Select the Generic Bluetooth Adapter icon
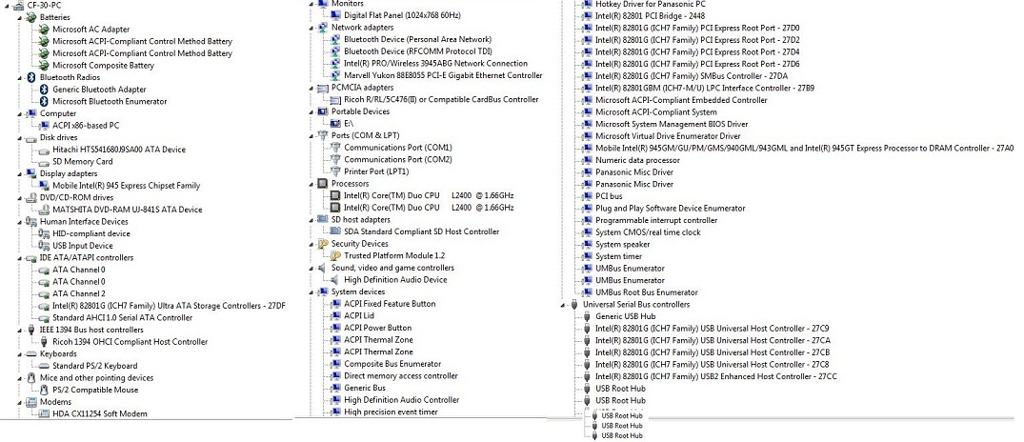Image resolution: width=1024 pixels, height=442 pixels. 45,90
